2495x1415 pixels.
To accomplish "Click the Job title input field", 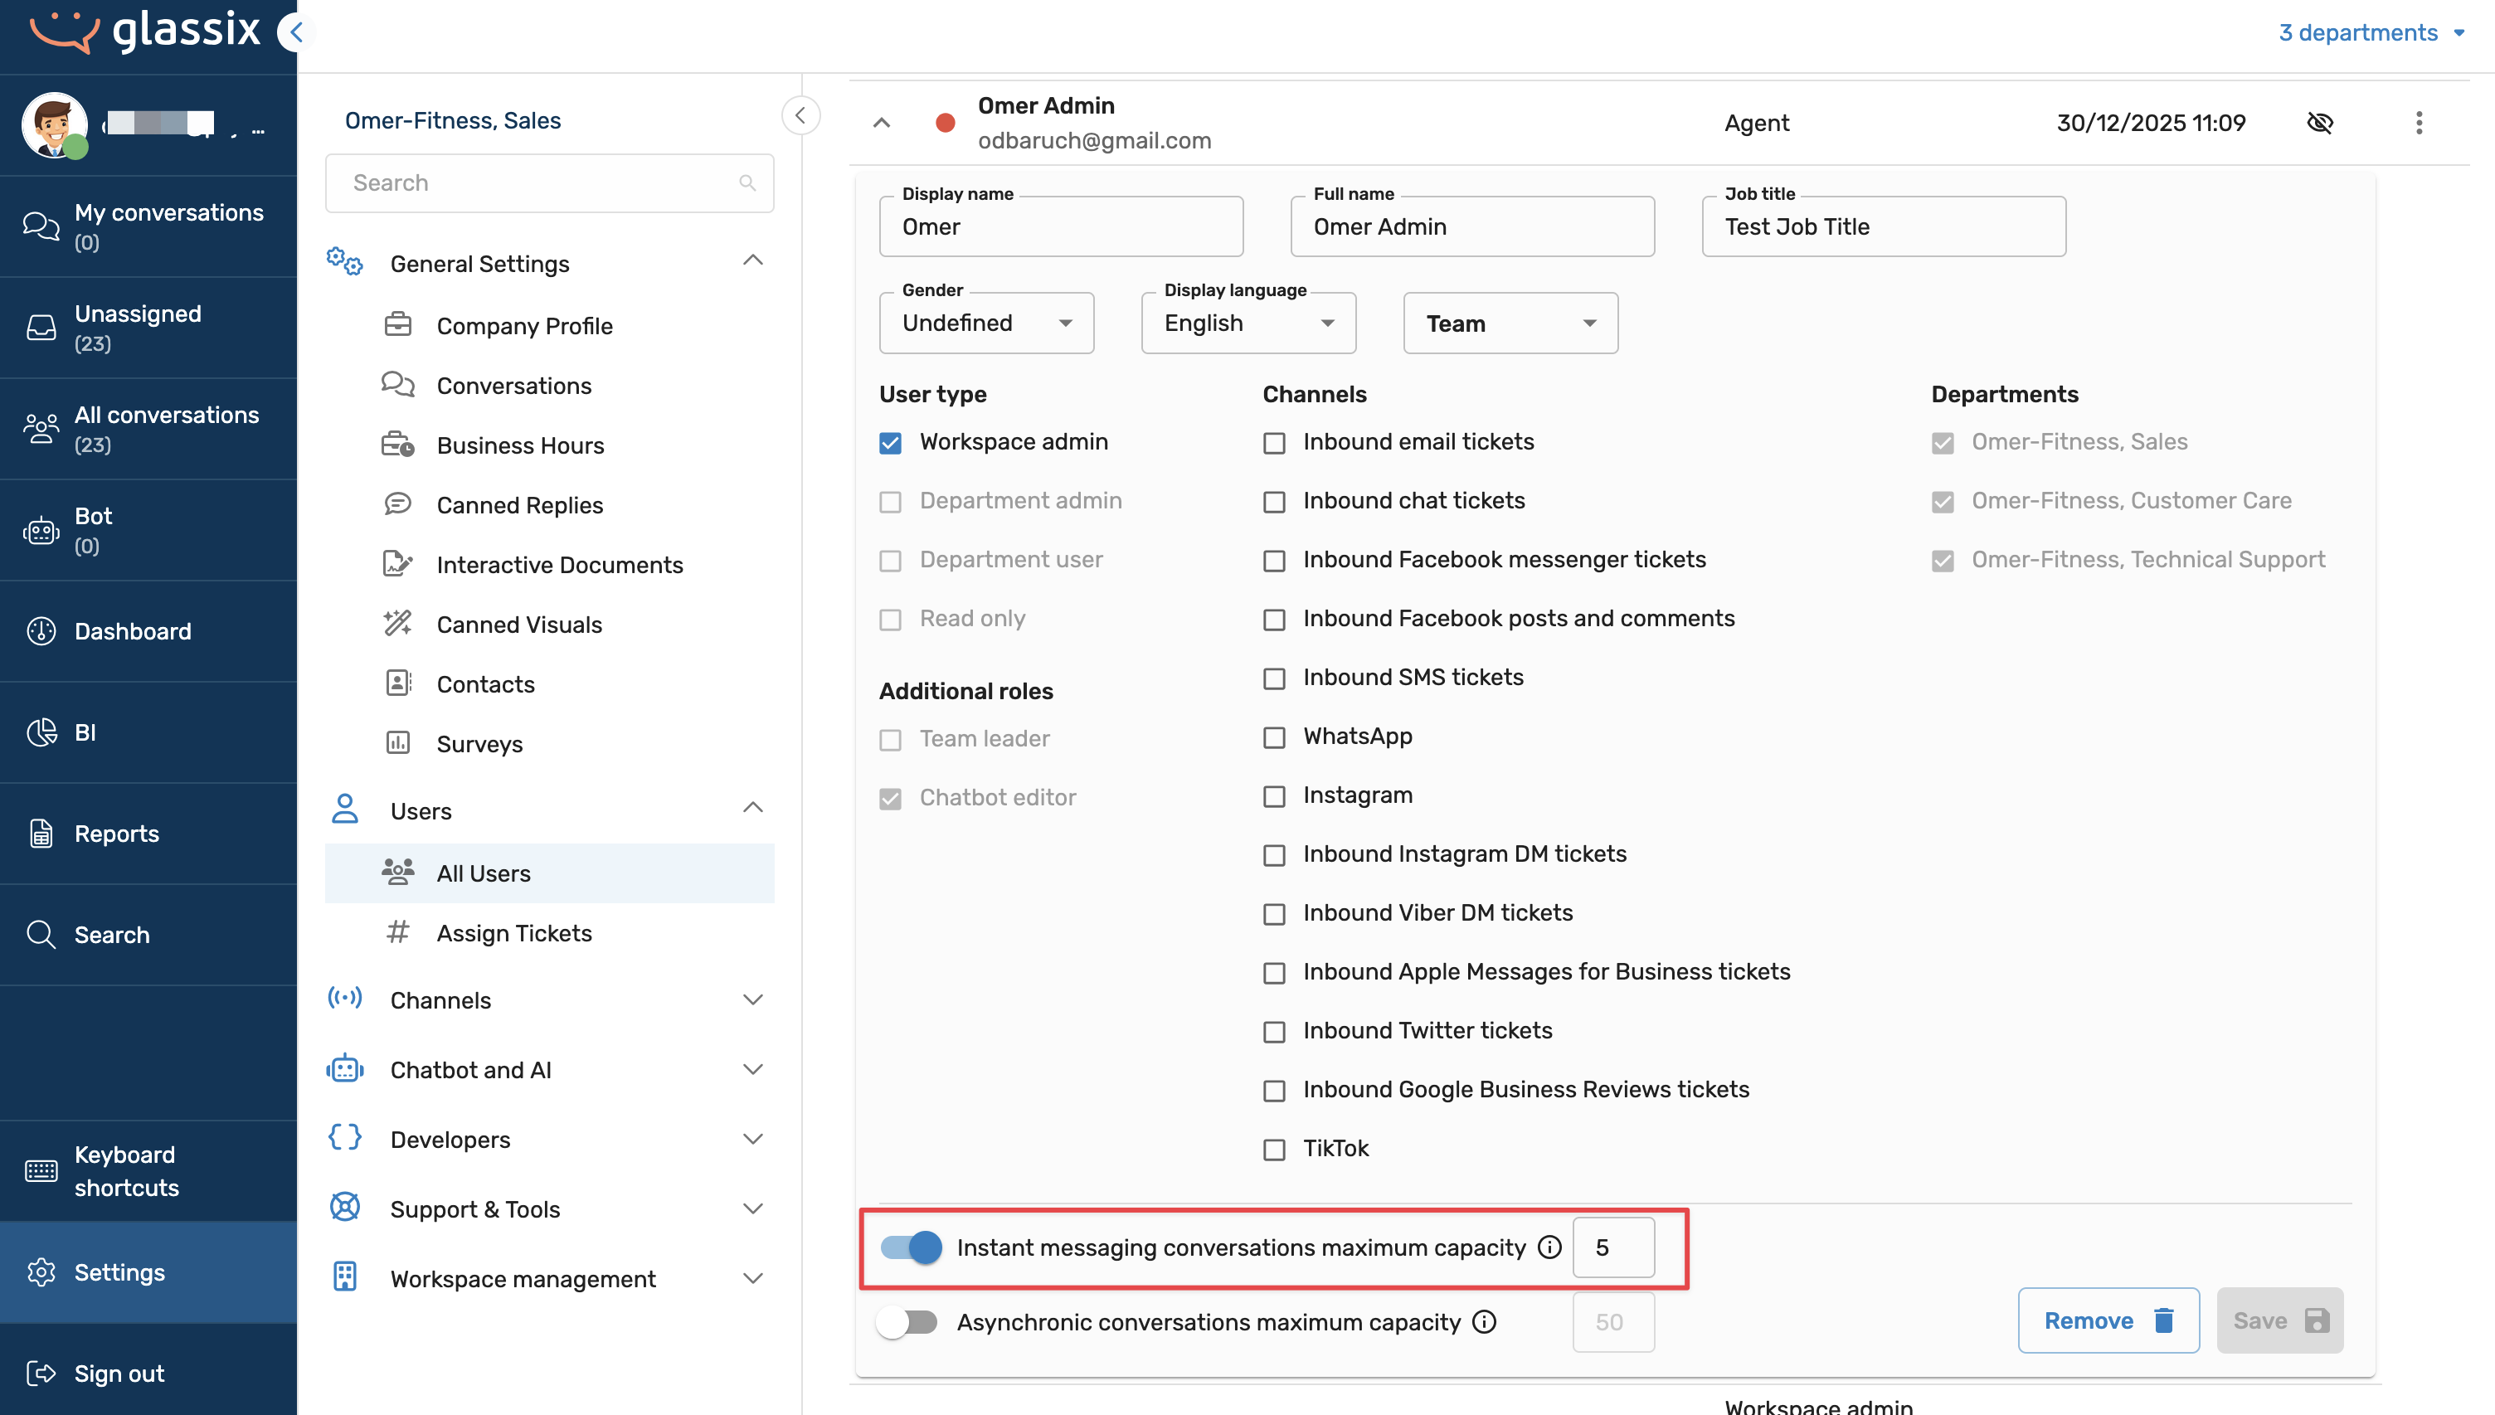I will pyautogui.click(x=1883, y=226).
